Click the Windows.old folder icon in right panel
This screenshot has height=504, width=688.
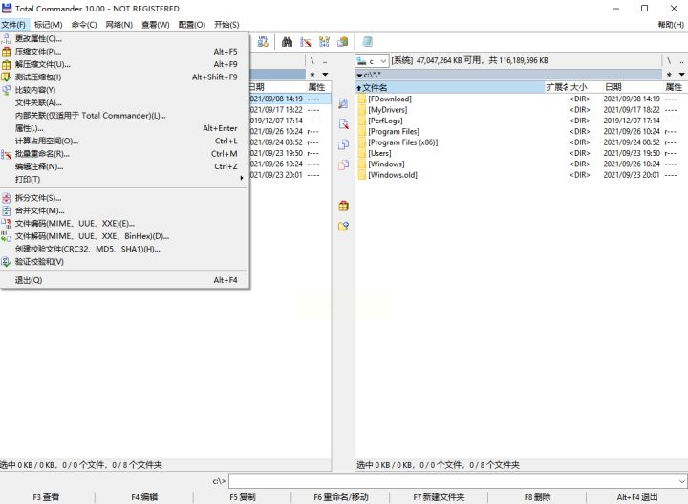point(362,175)
